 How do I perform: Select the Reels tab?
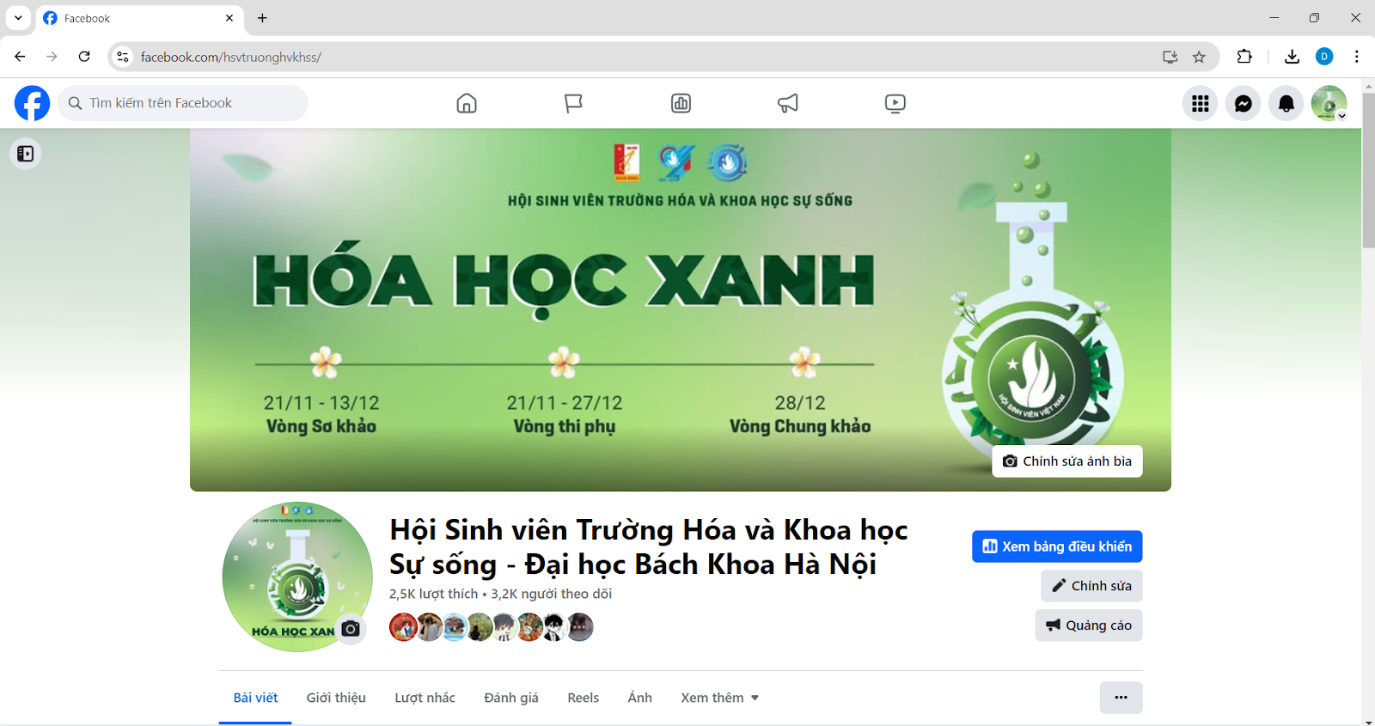[583, 698]
